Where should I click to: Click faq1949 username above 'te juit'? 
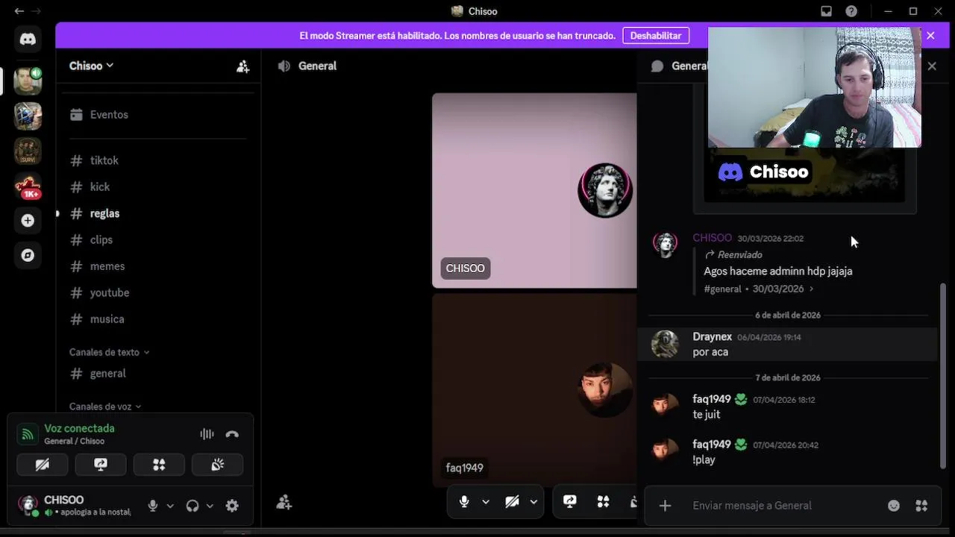[711, 399]
